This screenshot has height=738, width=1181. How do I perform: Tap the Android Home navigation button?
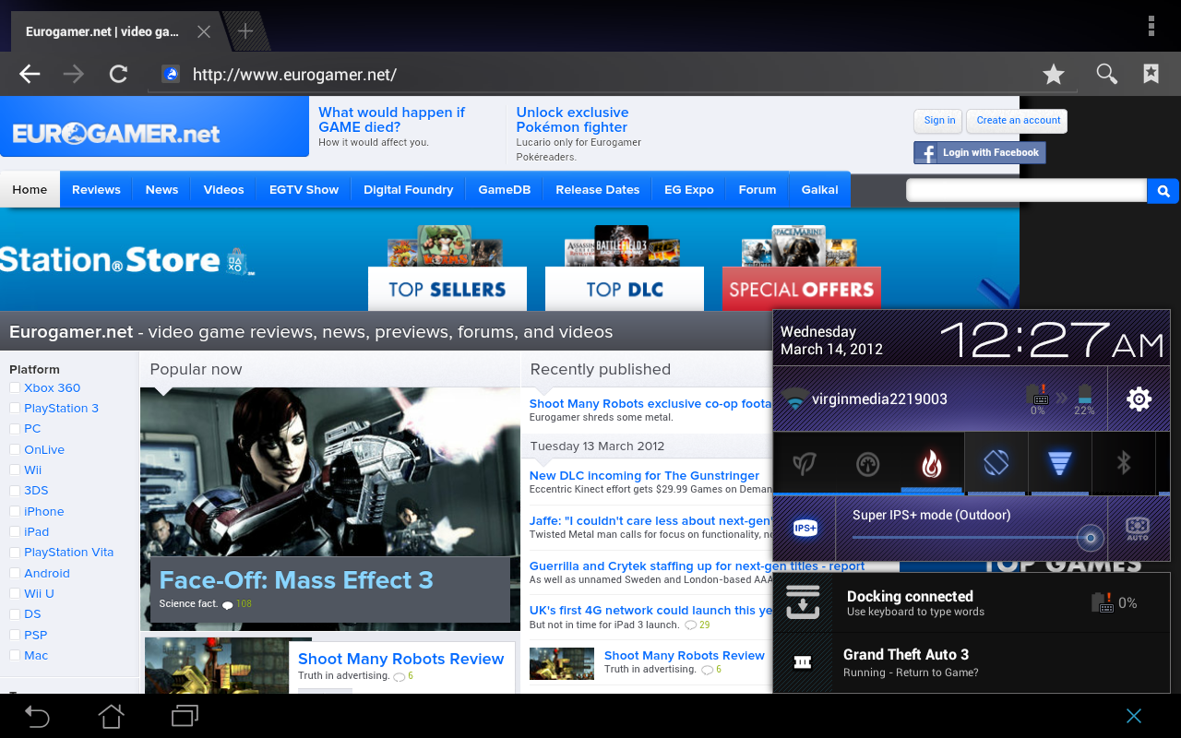pyautogui.click(x=111, y=715)
